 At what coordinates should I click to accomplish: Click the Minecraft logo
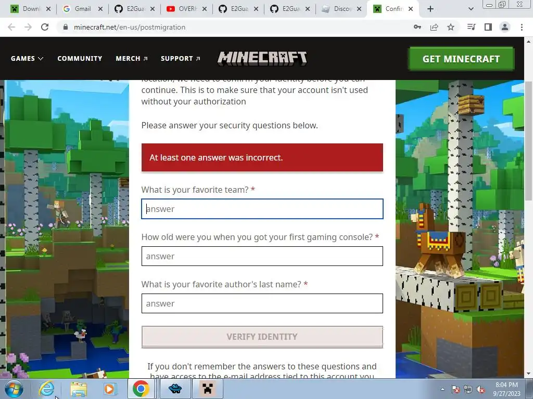(x=262, y=58)
